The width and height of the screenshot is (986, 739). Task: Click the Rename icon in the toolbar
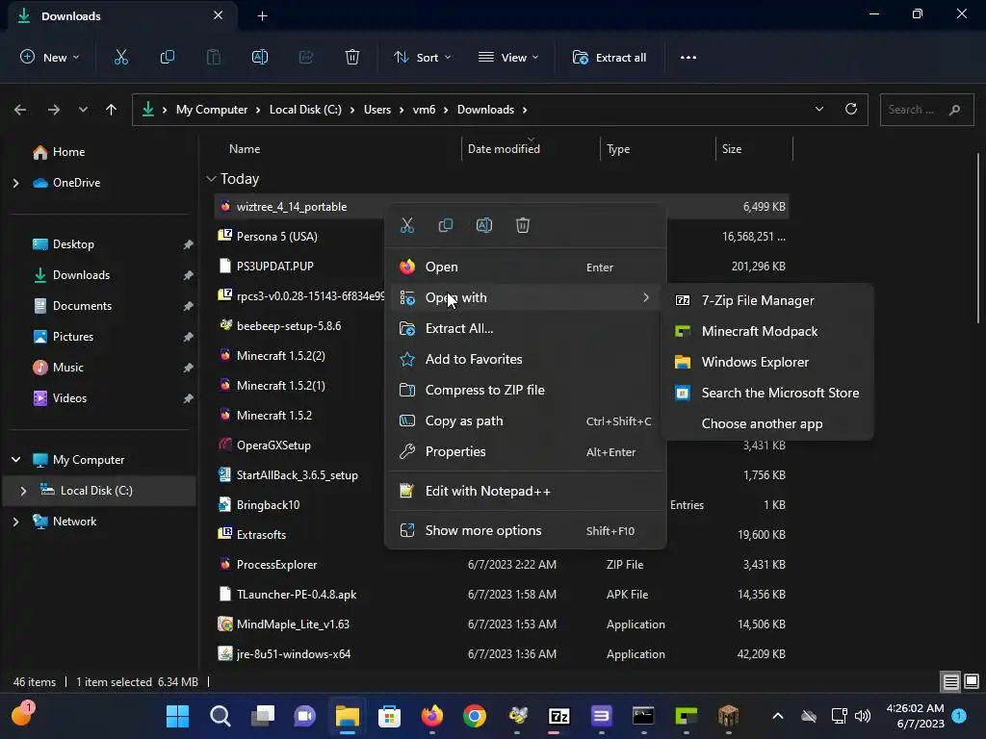pyautogui.click(x=260, y=57)
